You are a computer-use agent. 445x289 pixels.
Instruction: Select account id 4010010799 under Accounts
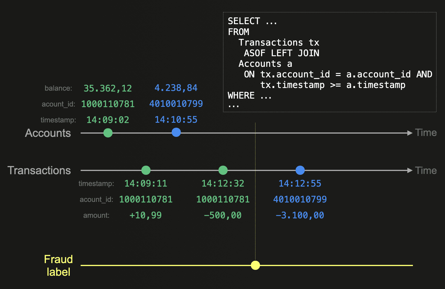(176, 104)
